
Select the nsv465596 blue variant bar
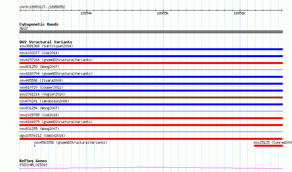click(151, 84)
